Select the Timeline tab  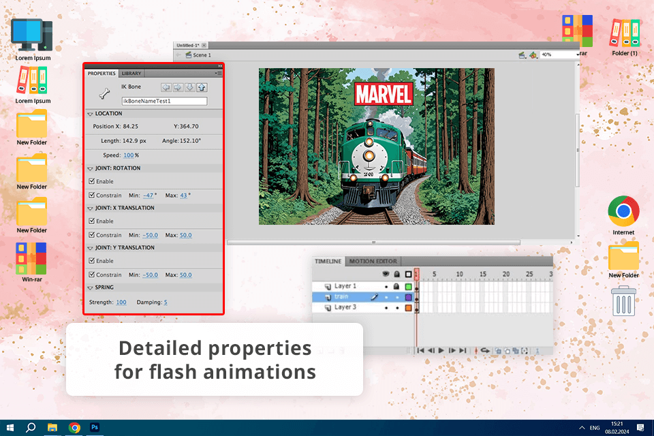[328, 261]
